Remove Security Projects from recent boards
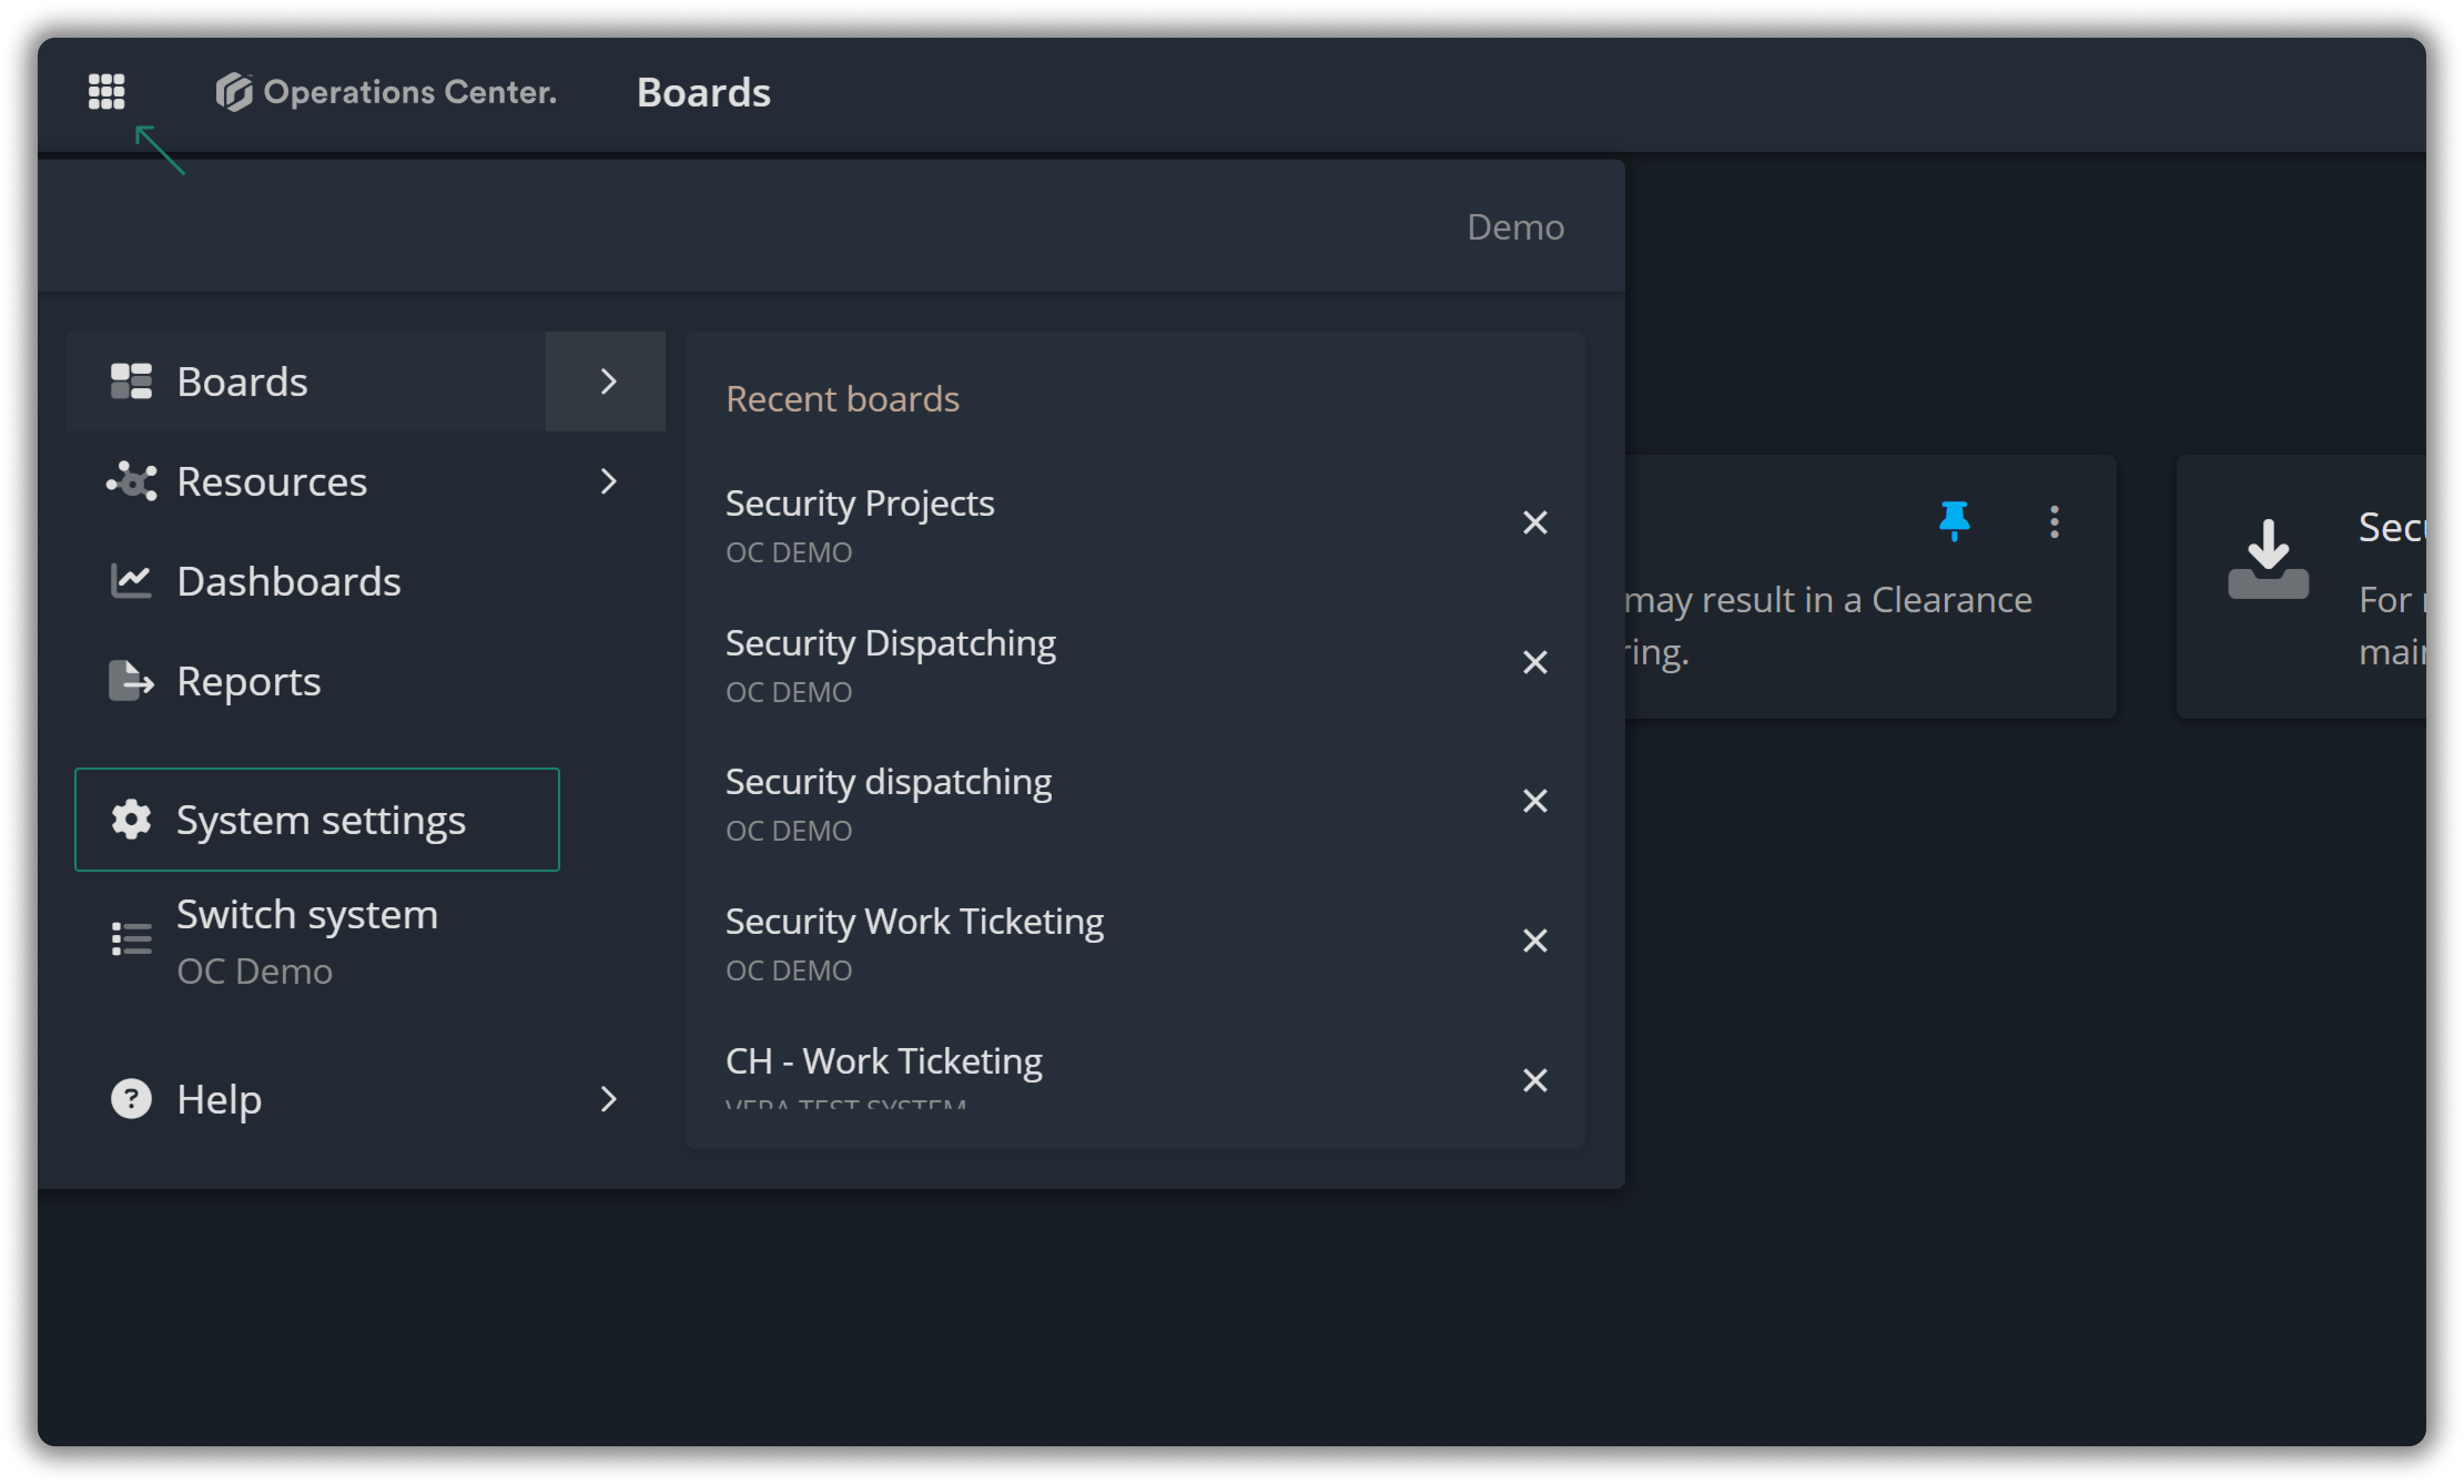Viewport: 2464px width, 1484px height. 1535,523
